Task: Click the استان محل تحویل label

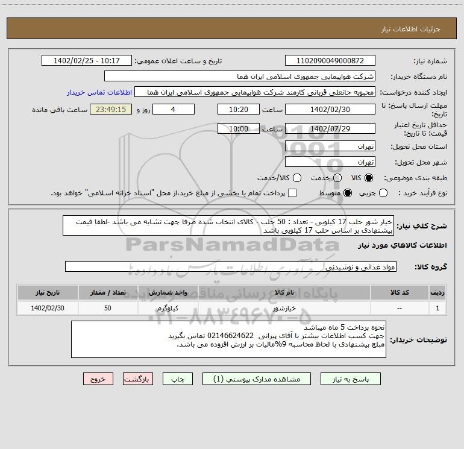Action: pos(419,146)
